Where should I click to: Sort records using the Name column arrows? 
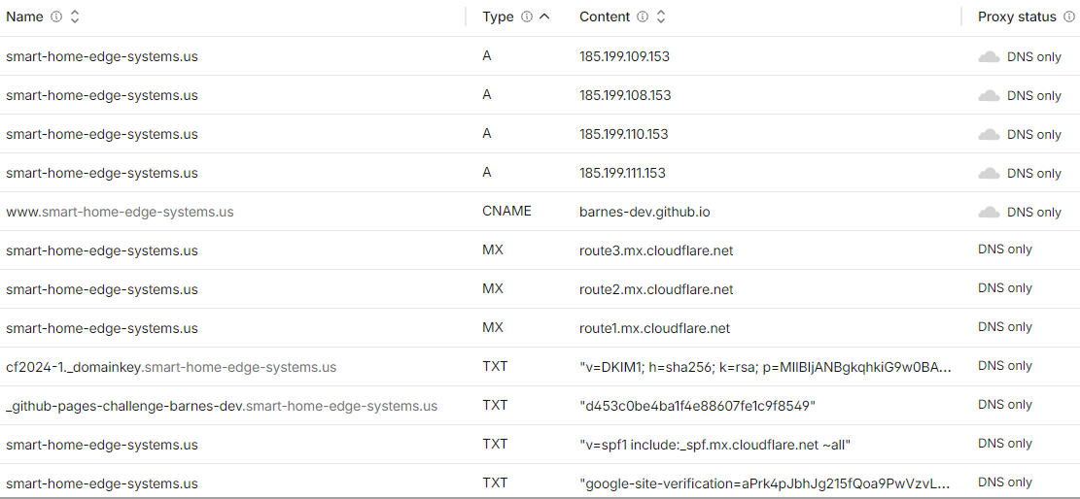75,17
